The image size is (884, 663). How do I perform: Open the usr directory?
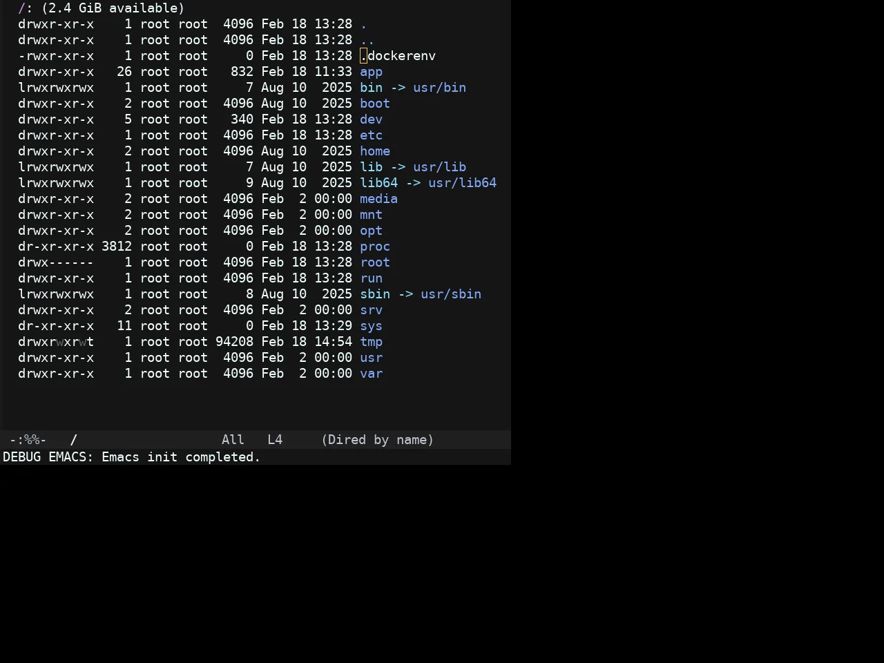coord(371,358)
